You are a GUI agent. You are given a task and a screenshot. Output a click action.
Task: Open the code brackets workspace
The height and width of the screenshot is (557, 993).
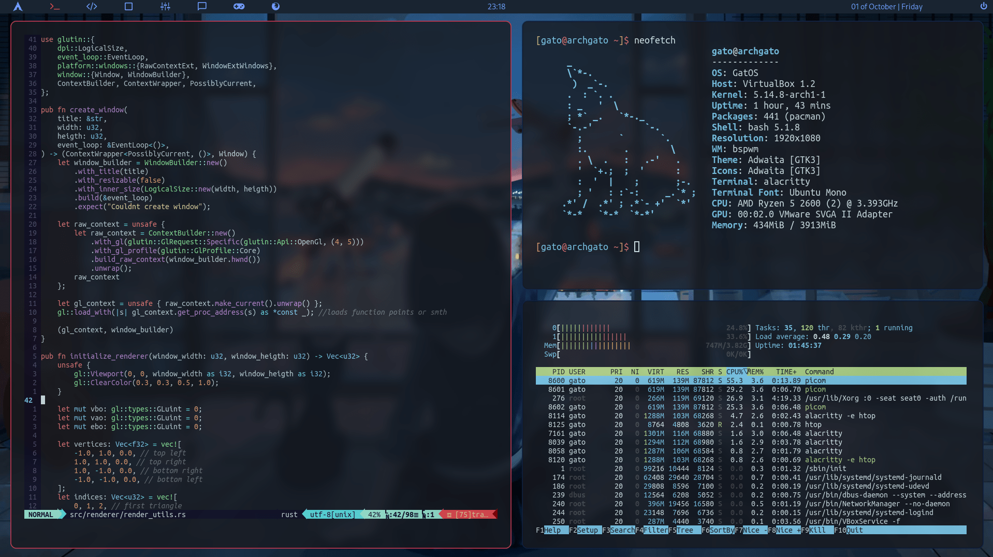pyautogui.click(x=92, y=7)
